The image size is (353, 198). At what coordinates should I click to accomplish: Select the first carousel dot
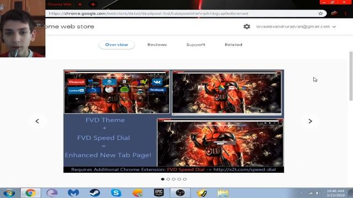163,179
